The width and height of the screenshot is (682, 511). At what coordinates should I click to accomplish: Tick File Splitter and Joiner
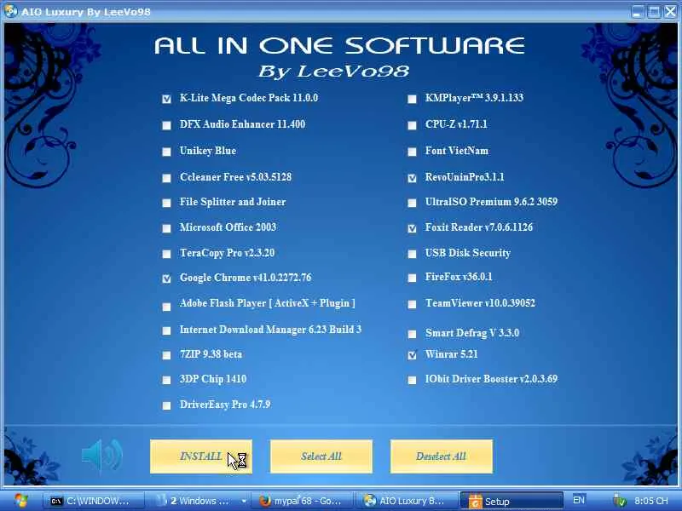point(166,203)
